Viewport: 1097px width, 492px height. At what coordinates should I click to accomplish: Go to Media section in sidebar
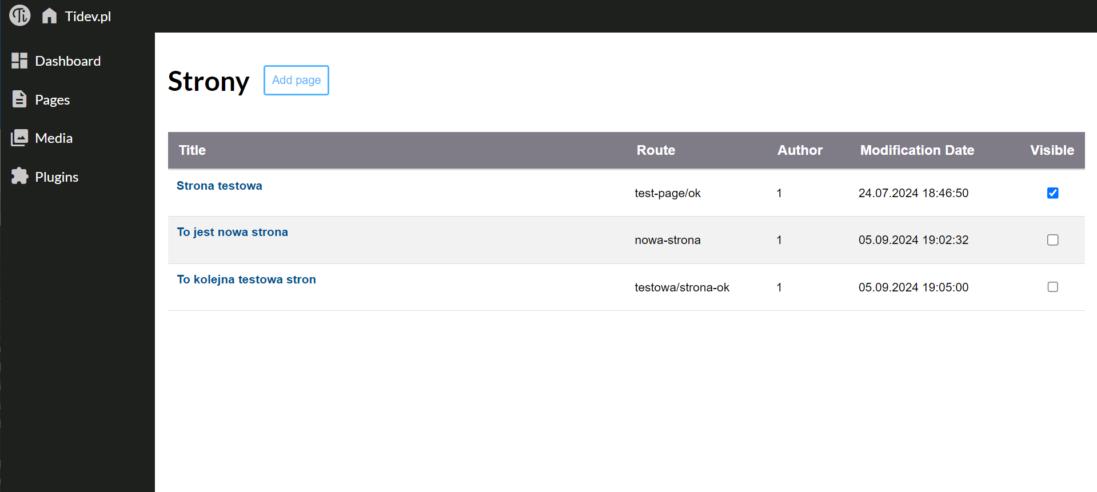click(x=54, y=138)
